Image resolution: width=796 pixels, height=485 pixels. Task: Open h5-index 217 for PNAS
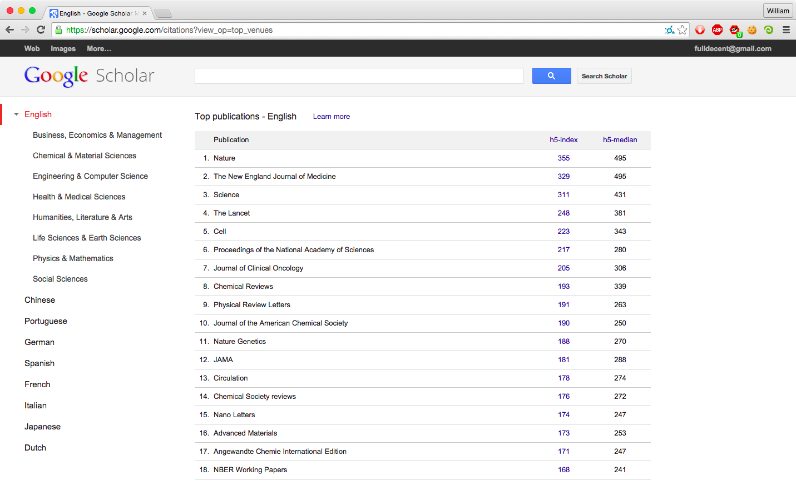563,250
